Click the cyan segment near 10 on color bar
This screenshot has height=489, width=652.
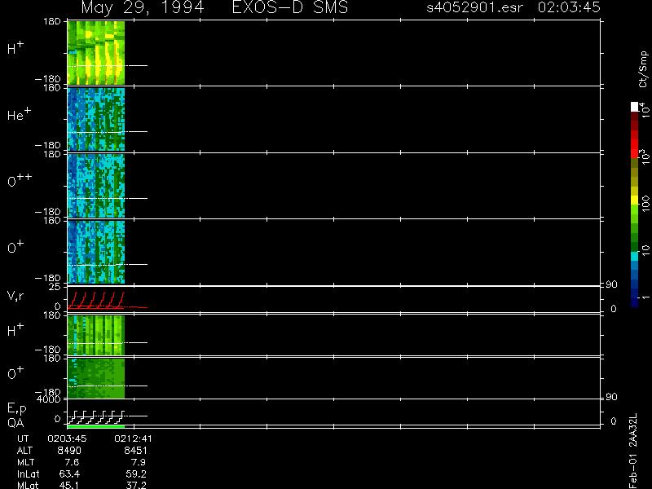pyautogui.click(x=635, y=256)
